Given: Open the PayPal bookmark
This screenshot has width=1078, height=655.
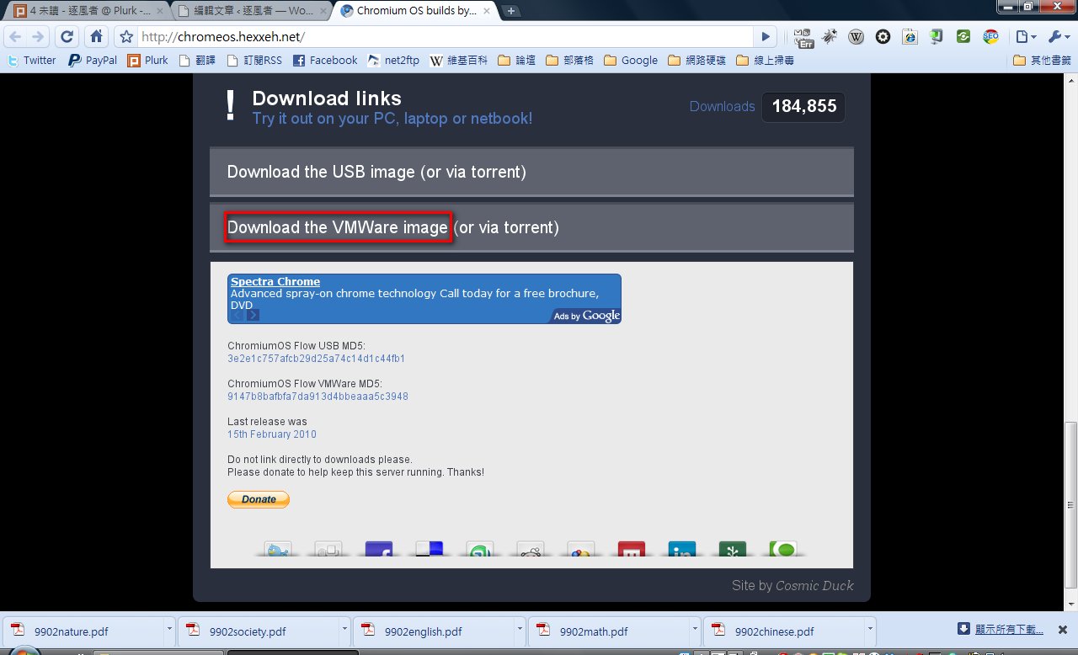Looking at the screenshot, I should [x=93, y=61].
